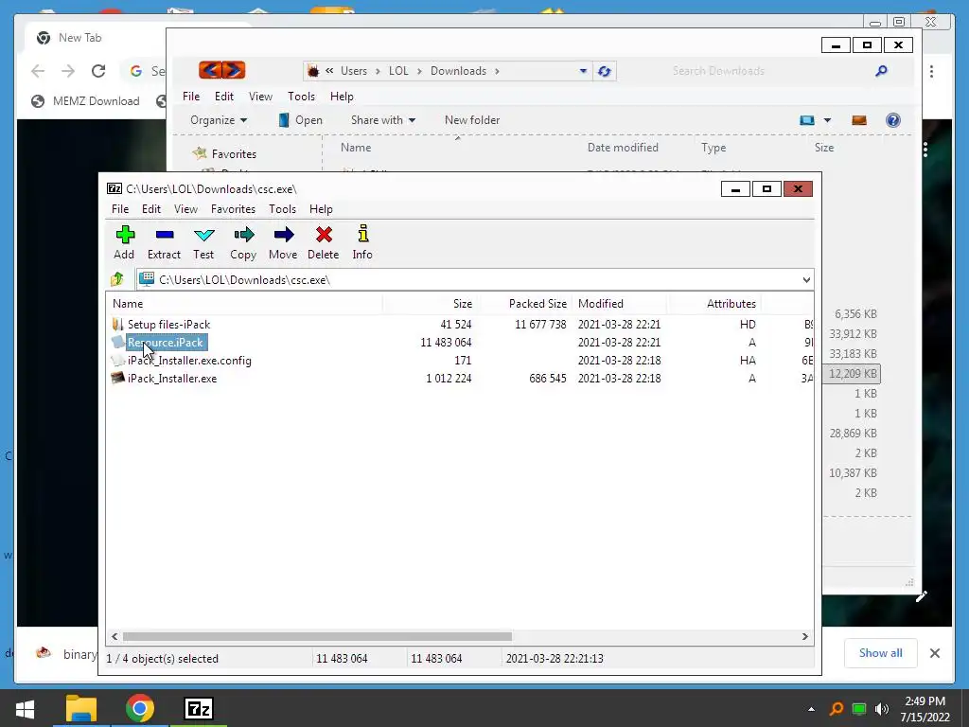Open the Explorer Help menu
This screenshot has width=969, height=727.
coord(342,97)
